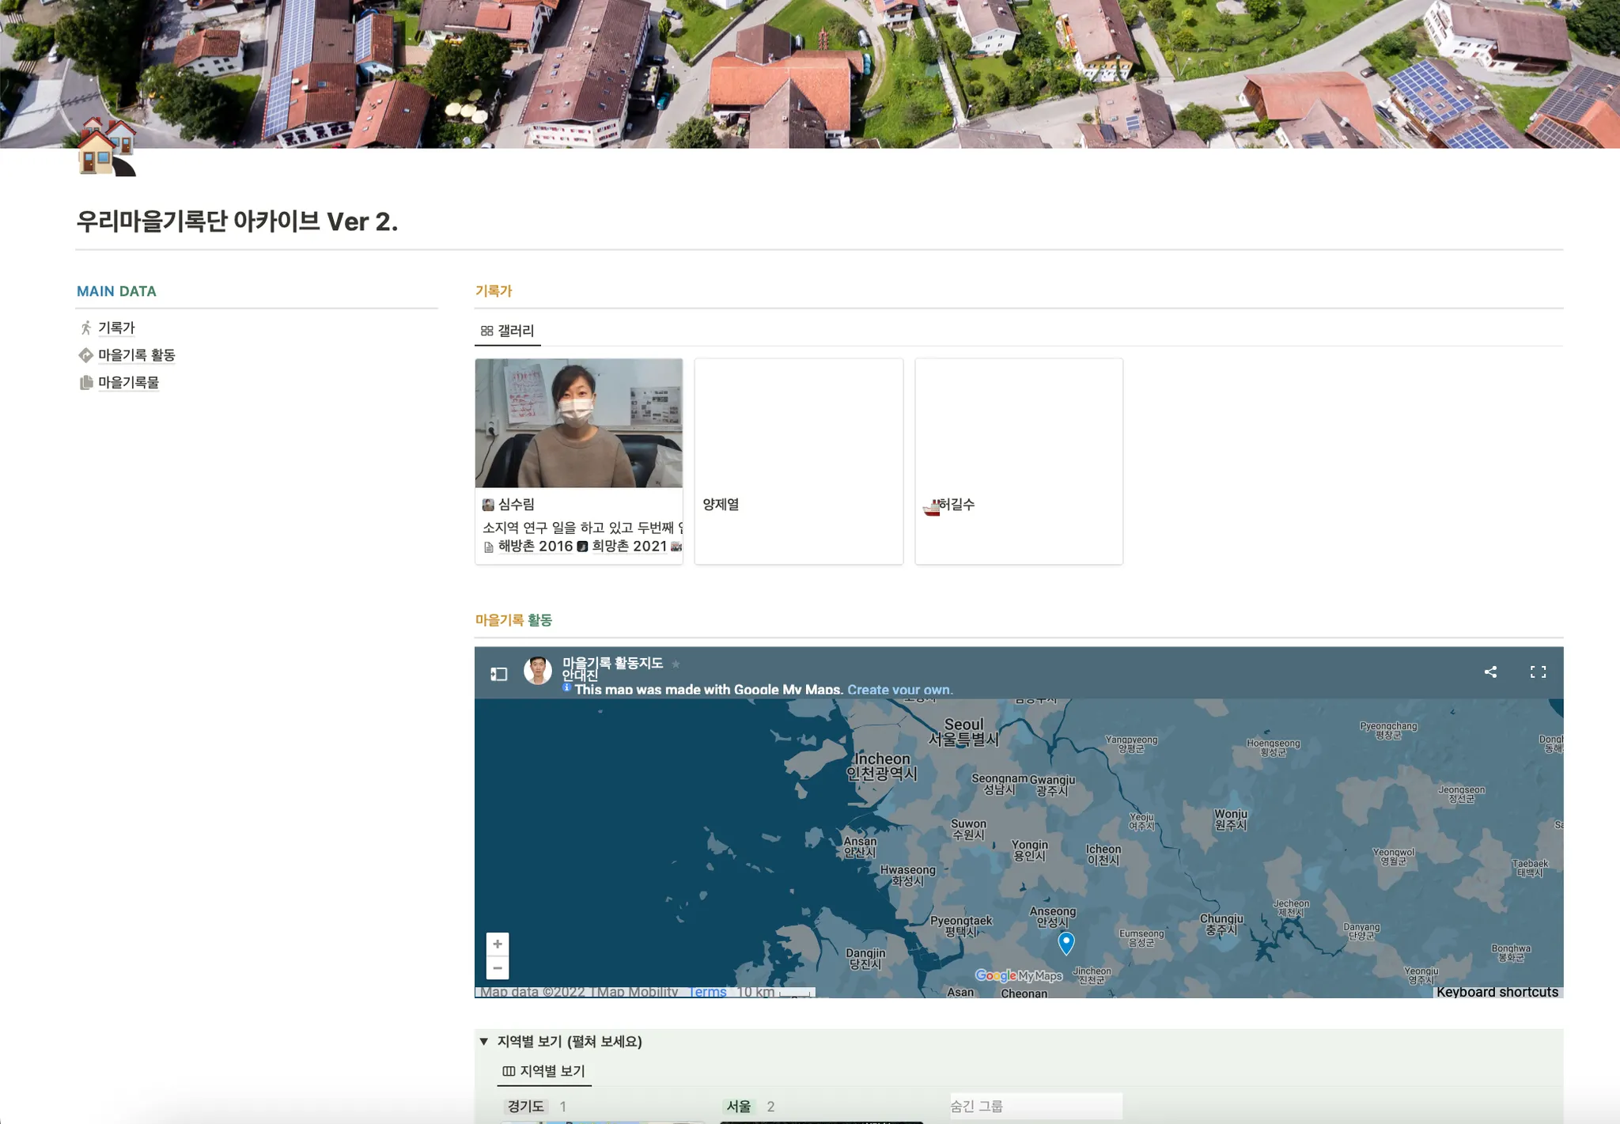This screenshot has width=1620, height=1124.
Task: Click the houses page icon
Action: tap(107, 147)
